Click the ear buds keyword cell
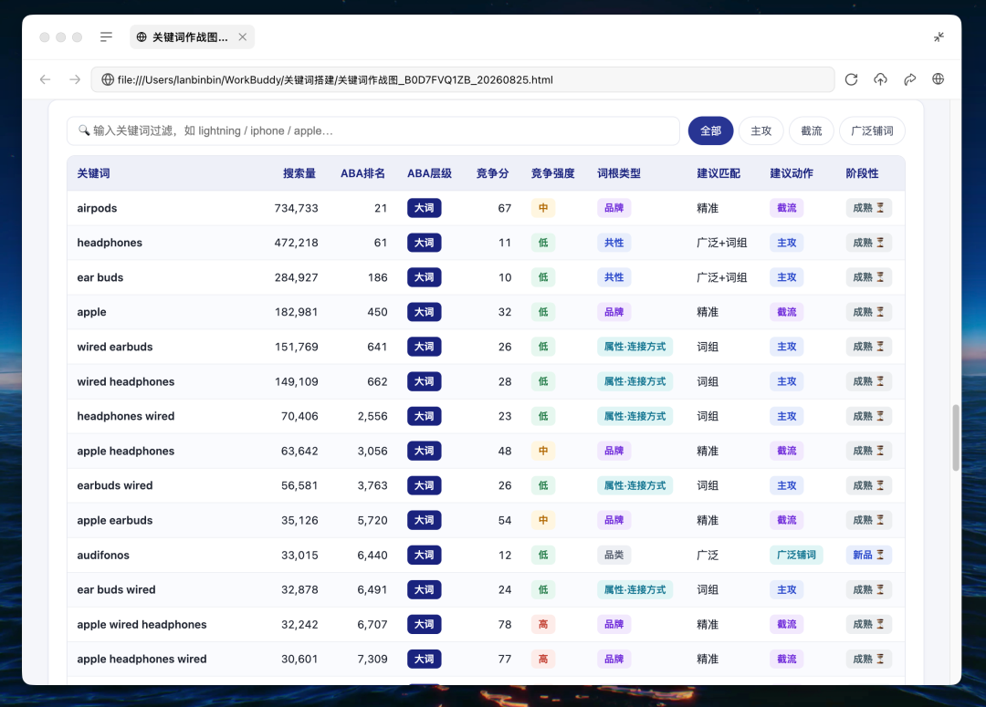This screenshot has width=986, height=707. click(x=100, y=277)
